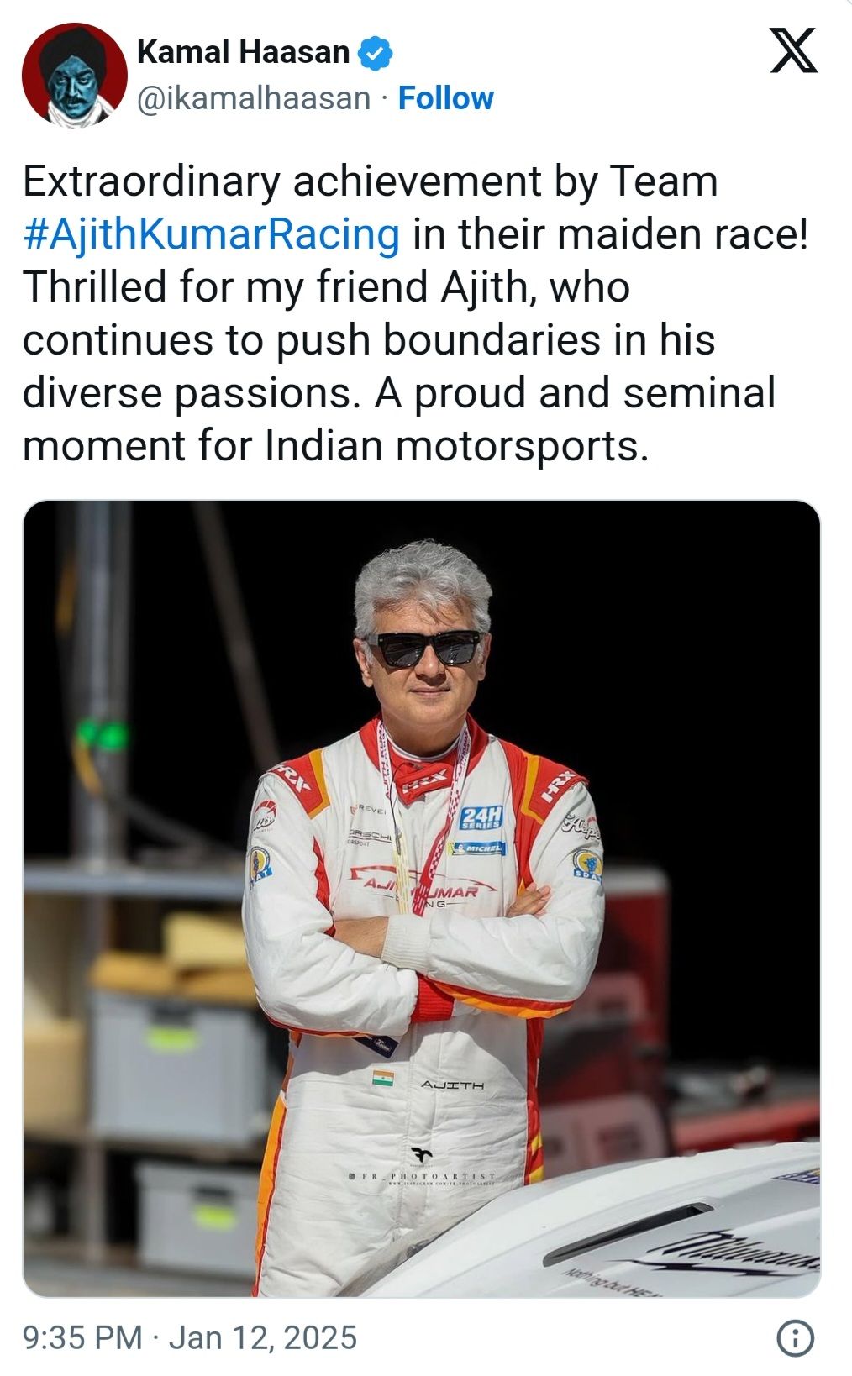Click the AJITH name text on suit
Image resolution: width=852 pixels, height=1376 pixels.
(x=452, y=1085)
